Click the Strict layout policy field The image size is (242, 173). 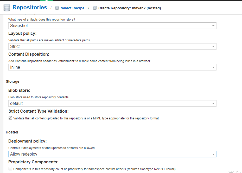pyautogui.click(x=112, y=47)
